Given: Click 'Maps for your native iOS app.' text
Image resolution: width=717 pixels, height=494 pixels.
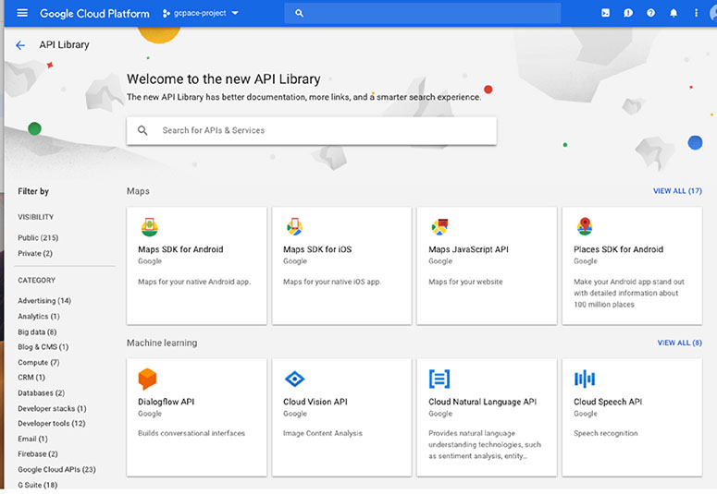Looking at the screenshot, I should click(x=332, y=282).
